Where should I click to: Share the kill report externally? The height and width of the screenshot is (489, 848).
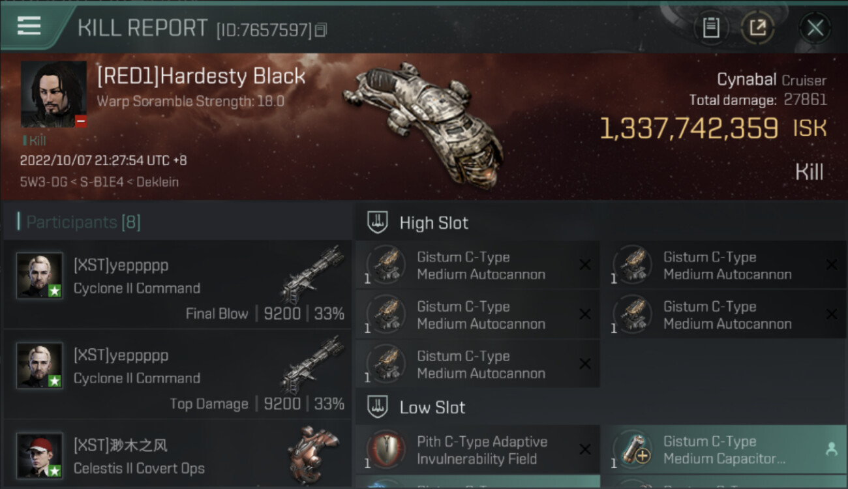coord(757,28)
